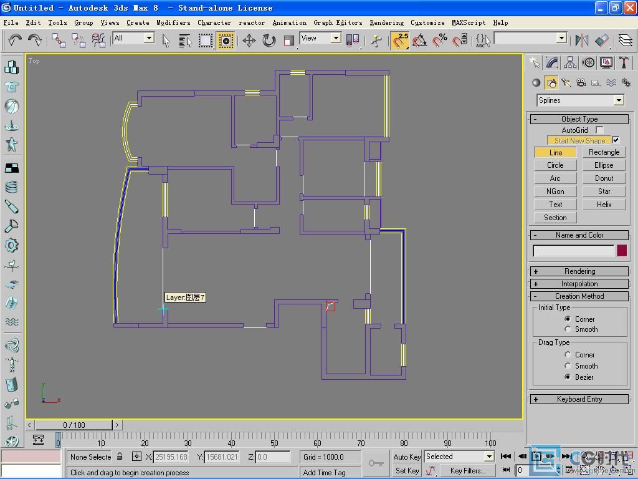
Task: Activate the Select and Scale tool
Action: pyautogui.click(x=289, y=41)
